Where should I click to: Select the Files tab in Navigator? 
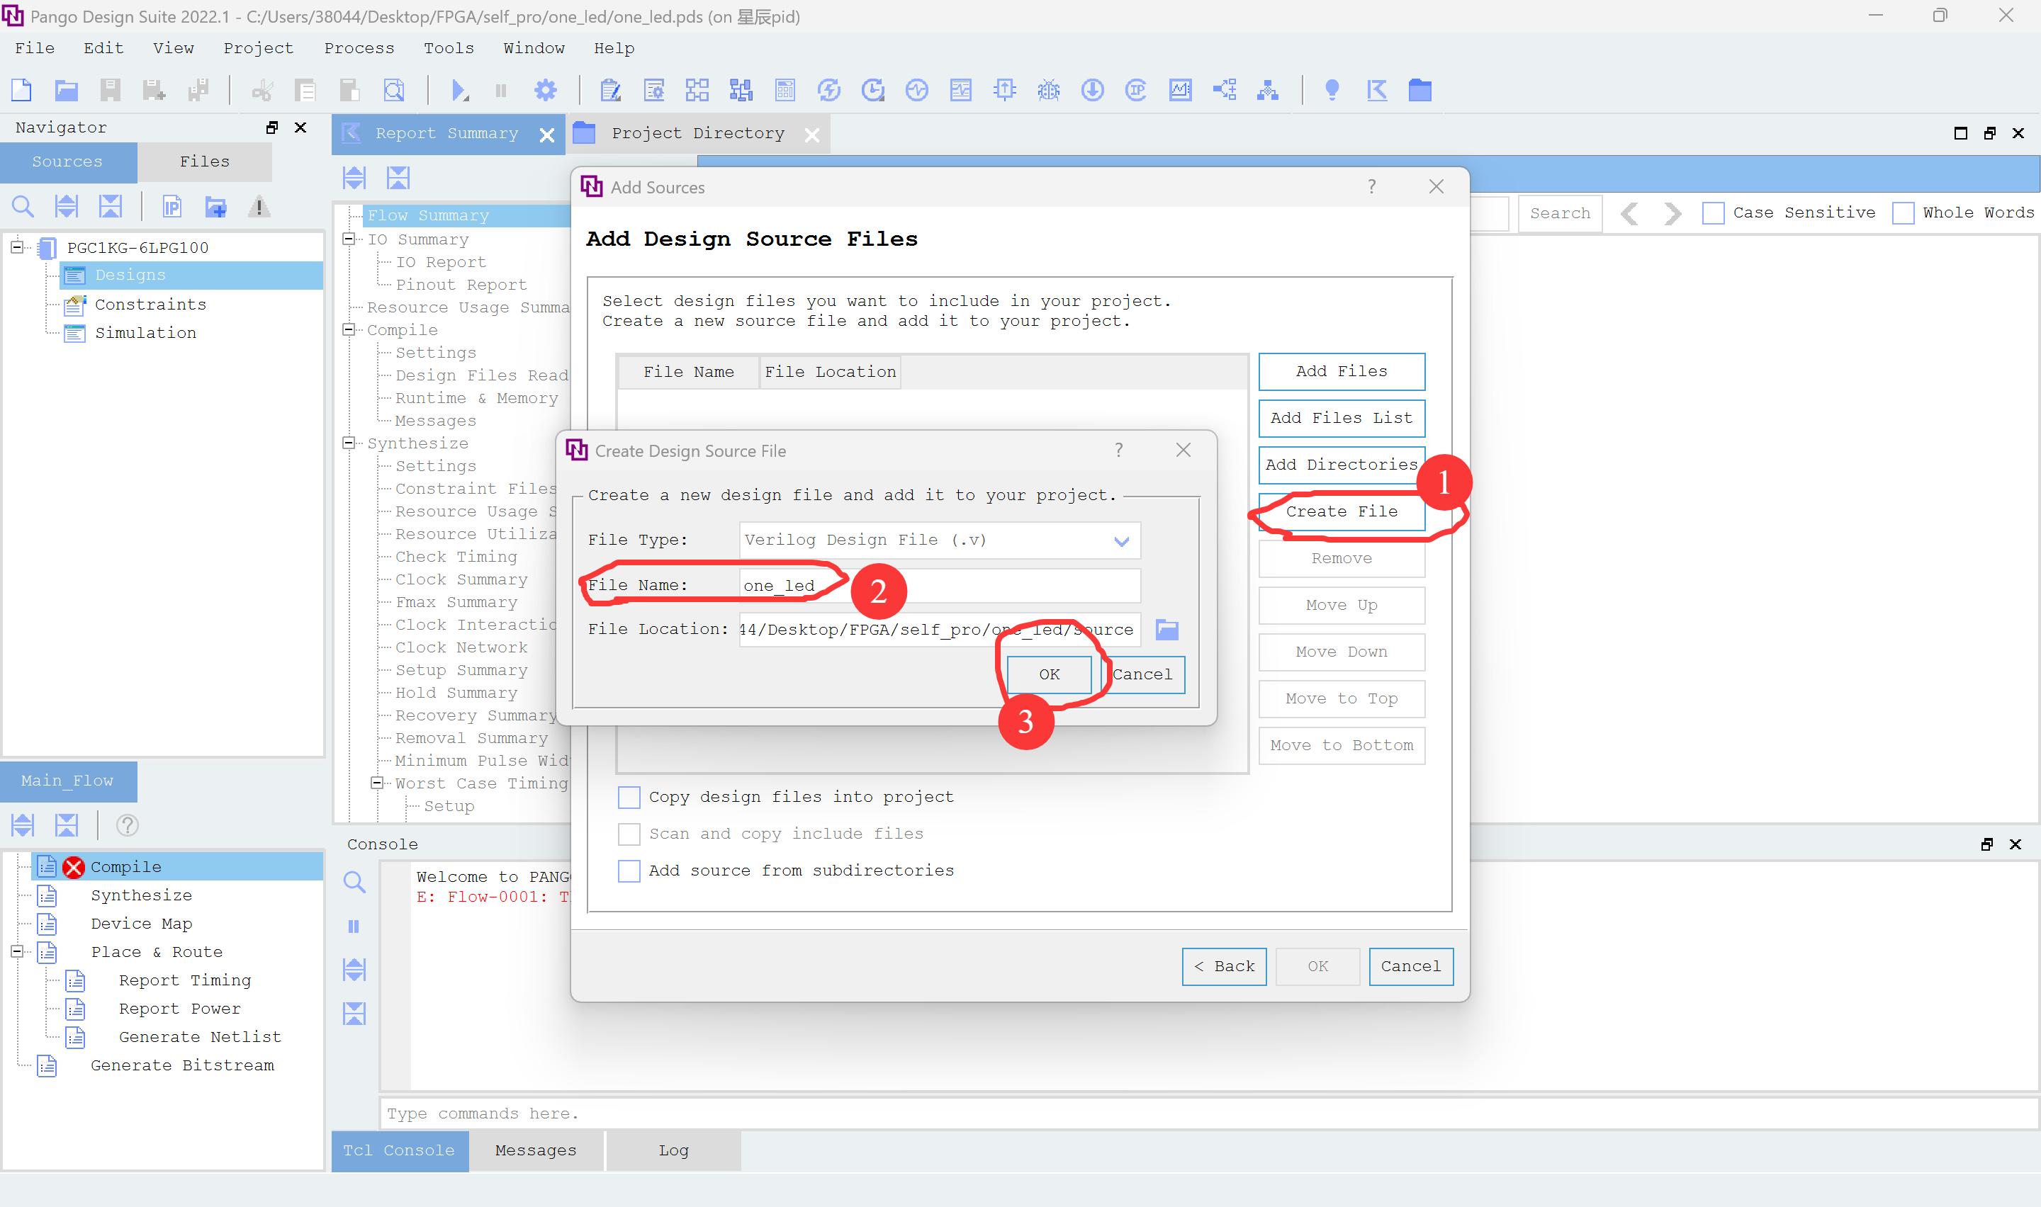click(x=204, y=162)
